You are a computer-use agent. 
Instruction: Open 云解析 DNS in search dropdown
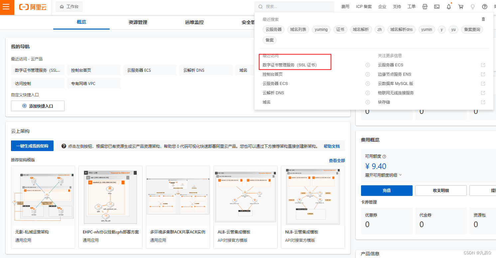pyautogui.click(x=273, y=93)
